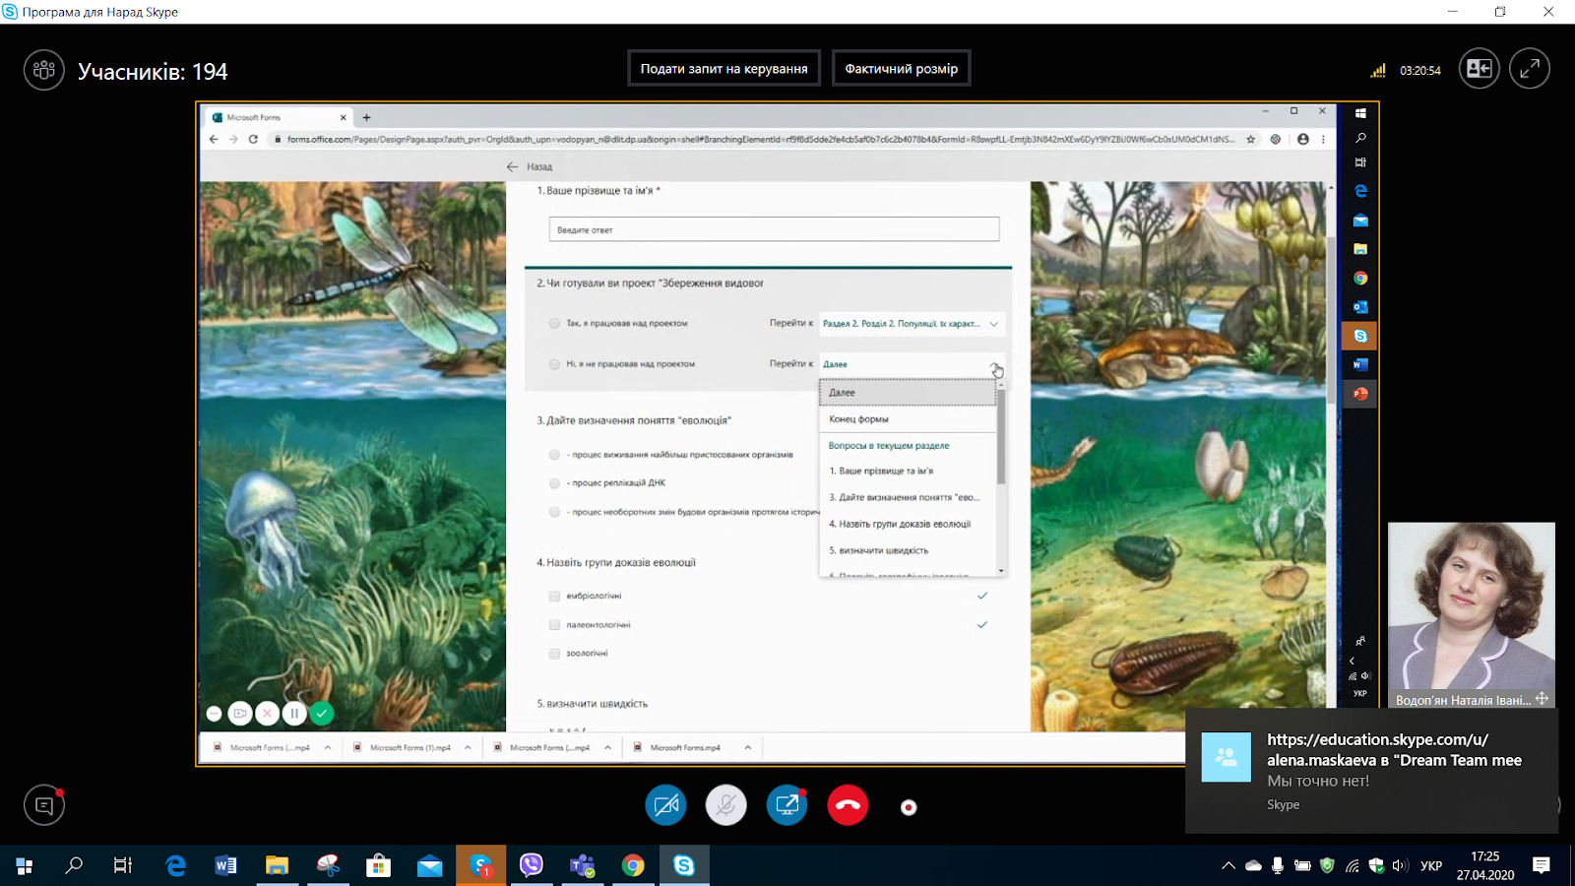Viewport: 1575px width, 886px height.
Task: Open Word from Windows taskbar
Action: (226, 865)
